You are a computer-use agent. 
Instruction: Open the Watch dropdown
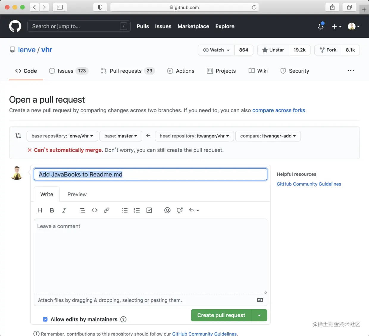(216, 50)
